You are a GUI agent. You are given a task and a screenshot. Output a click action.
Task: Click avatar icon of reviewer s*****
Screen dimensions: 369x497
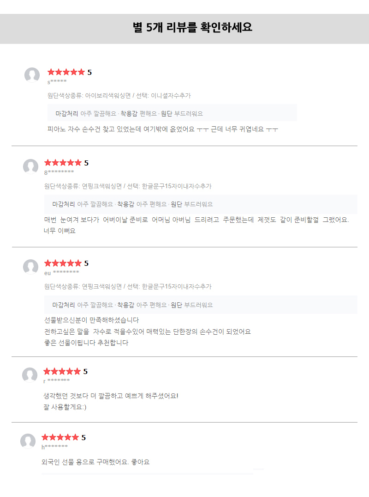pyautogui.click(x=32, y=75)
